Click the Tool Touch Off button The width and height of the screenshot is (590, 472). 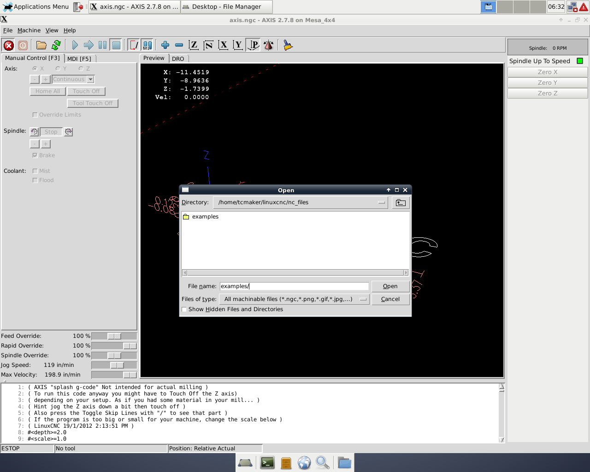pyautogui.click(x=93, y=103)
